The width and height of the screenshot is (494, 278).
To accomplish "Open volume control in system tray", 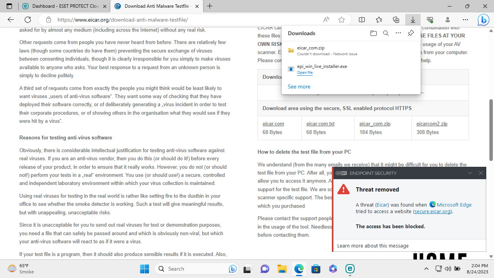I will (448, 269).
